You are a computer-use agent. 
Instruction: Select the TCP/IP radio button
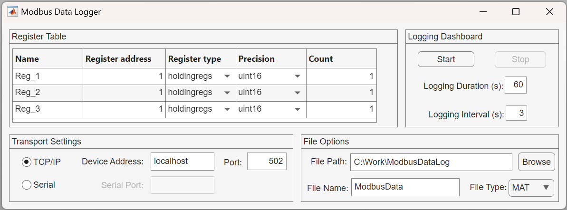click(27, 162)
